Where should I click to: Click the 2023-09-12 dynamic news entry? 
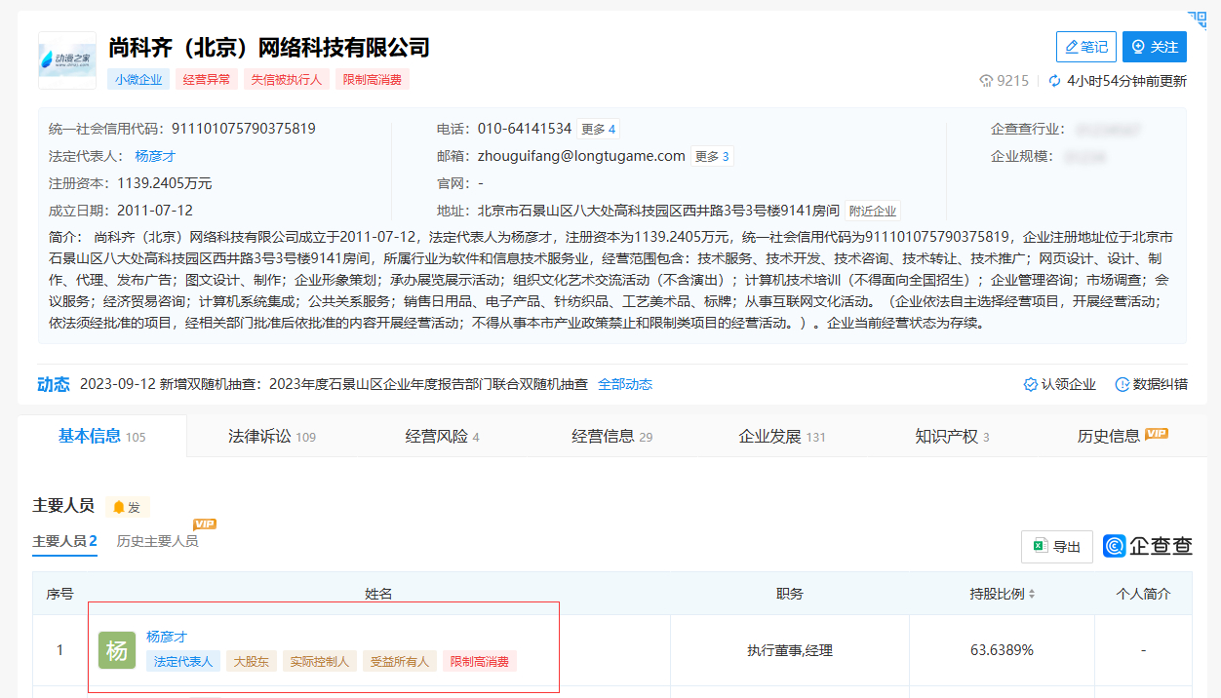[334, 384]
